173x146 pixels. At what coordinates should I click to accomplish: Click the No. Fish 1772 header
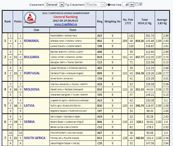tap(128, 21)
